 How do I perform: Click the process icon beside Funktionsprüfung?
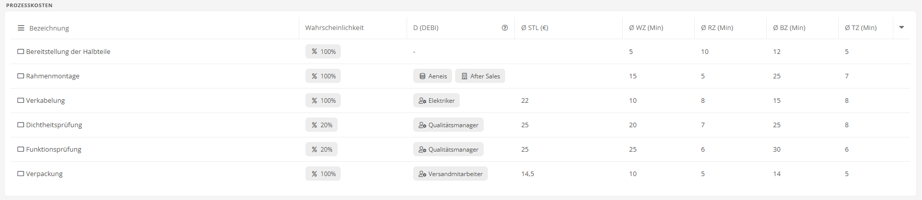pyautogui.click(x=21, y=149)
